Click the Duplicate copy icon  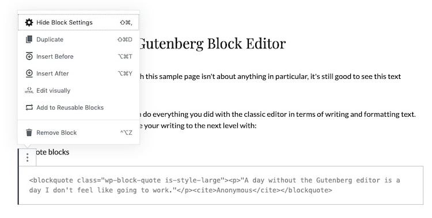click(29, 39)
